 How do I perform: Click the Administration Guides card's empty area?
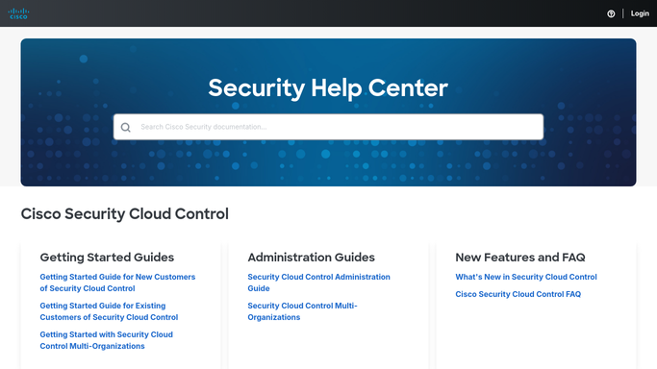point(328,345)
